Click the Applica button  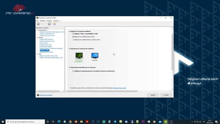[x=153, y=95]
